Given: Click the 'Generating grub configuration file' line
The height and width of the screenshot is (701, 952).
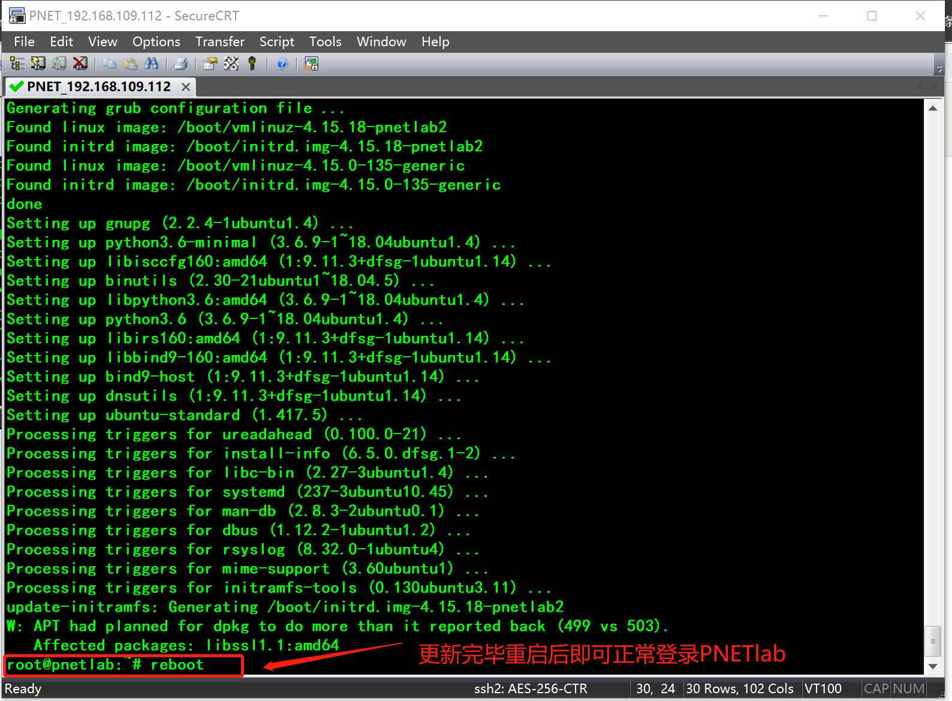Looking at the screenshot, I should tap(176, 108).
